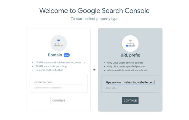The height and width of the screenshot is (120, 189).
Task: Click 'Only URLs under specified protocol' text
Action: point(126,67)
